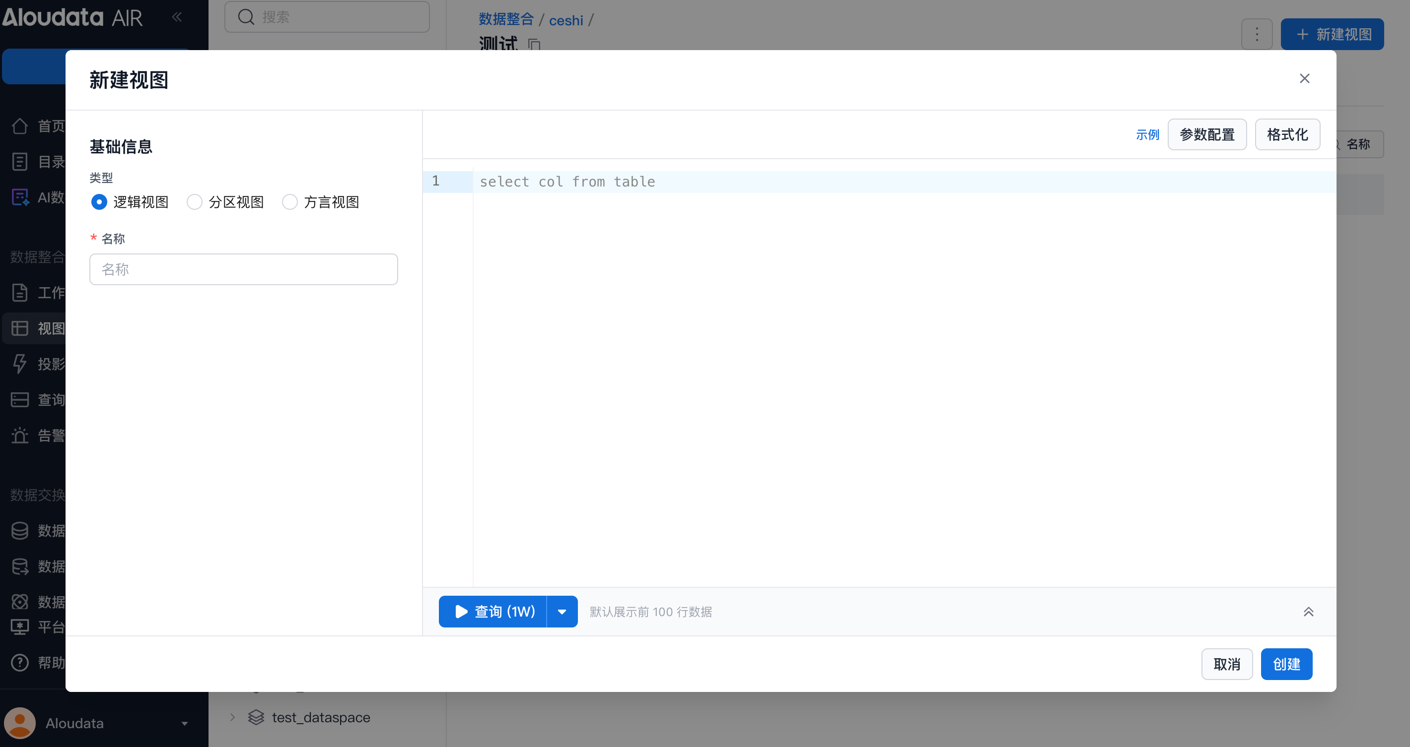Screen dimensions: 1410x747
Task: Collapse results panel with double-up chevron
Action: (x=1308, y=612)
